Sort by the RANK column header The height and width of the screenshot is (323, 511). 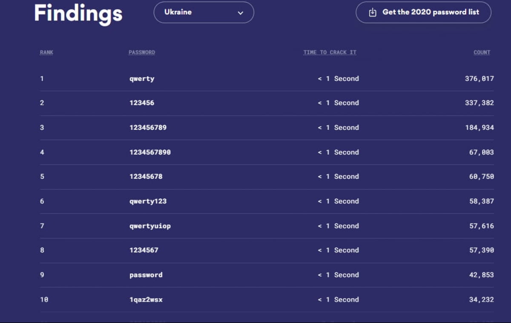click(x=46, y=52)
